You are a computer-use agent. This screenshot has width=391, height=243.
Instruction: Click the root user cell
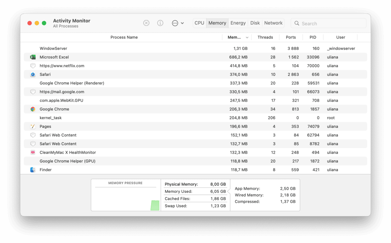[x=331, y=118]
